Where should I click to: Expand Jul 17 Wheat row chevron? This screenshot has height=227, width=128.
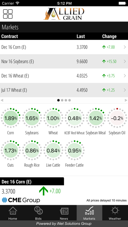point(125,90)
